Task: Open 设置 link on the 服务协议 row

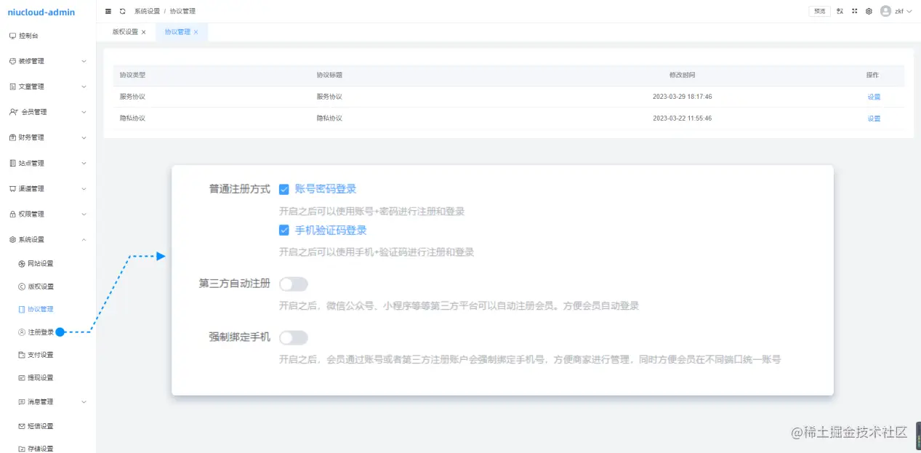Action: (872, 96)
